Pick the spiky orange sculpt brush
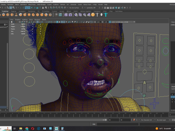 (29, 15)
